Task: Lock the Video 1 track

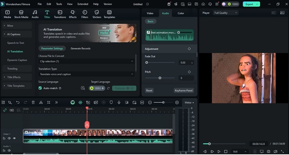Action: (4, 138)
